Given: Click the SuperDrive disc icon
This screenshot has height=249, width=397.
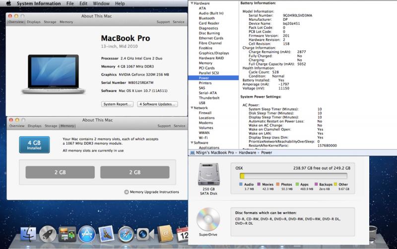Looking at the screenshot, I should tap(208, 219).
